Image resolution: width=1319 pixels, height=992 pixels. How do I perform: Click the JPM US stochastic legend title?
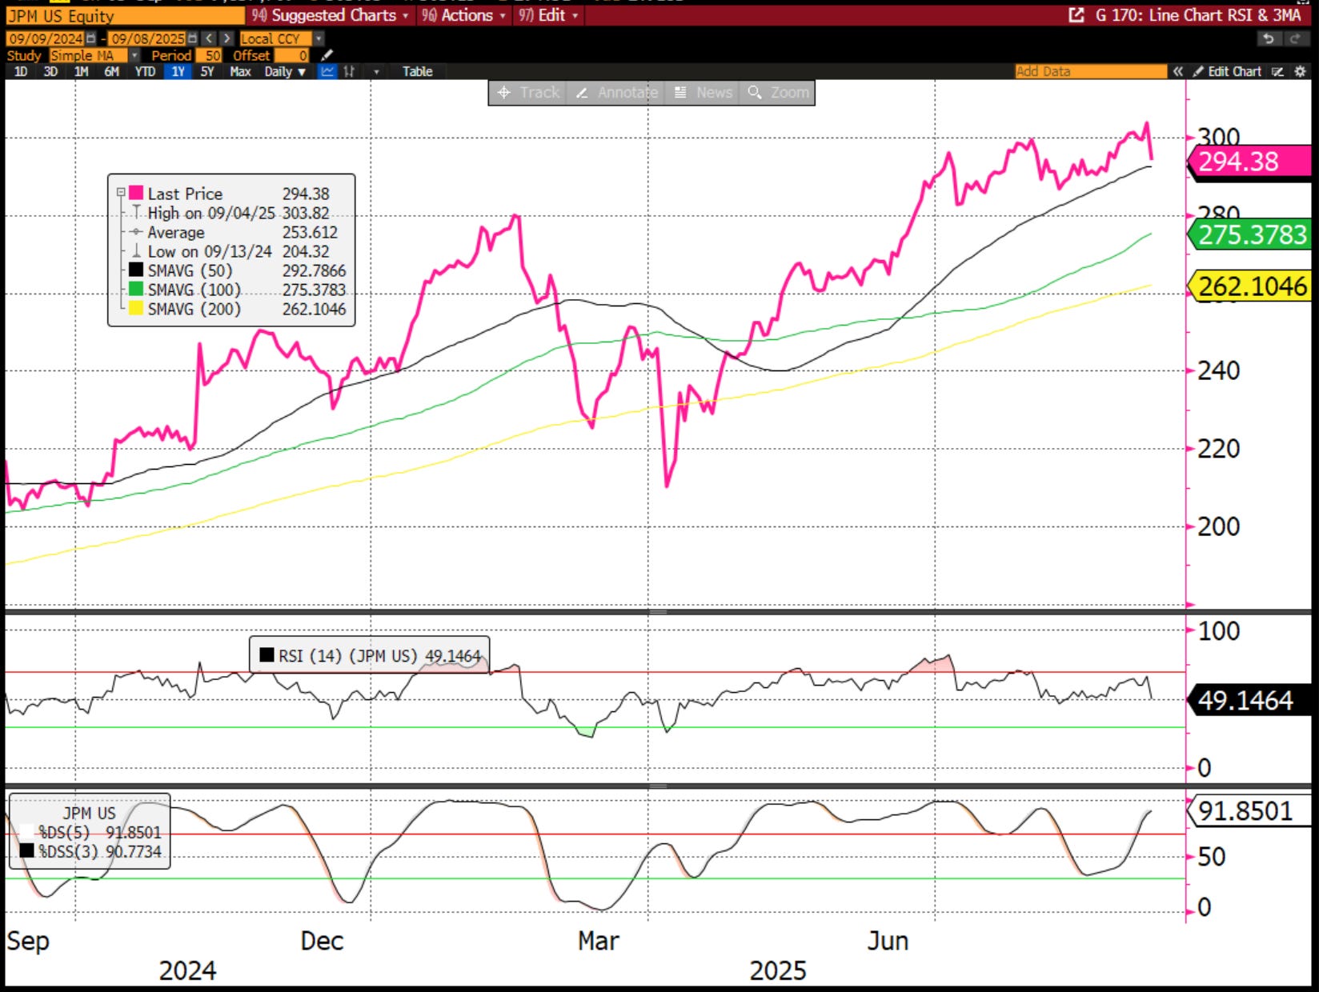point(90,813)
